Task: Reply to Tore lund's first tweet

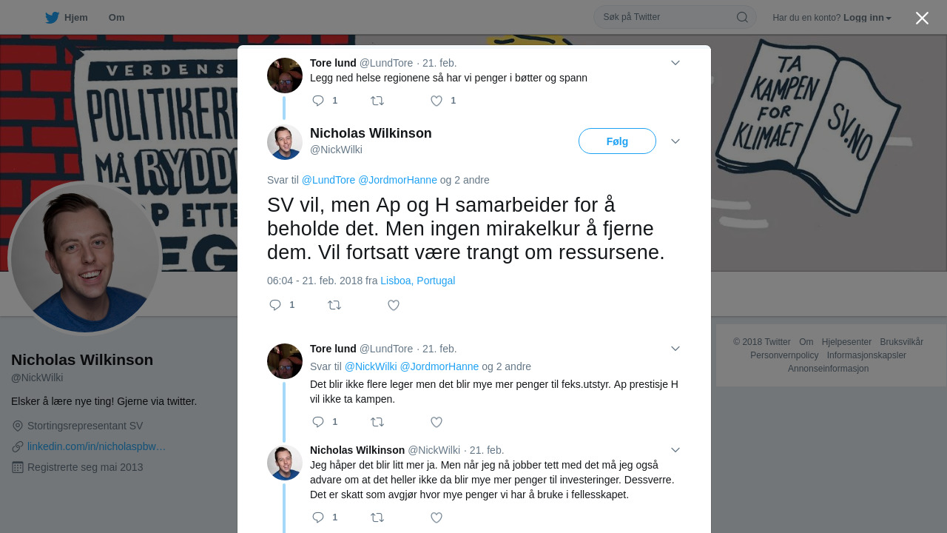Action: point(318,101)
